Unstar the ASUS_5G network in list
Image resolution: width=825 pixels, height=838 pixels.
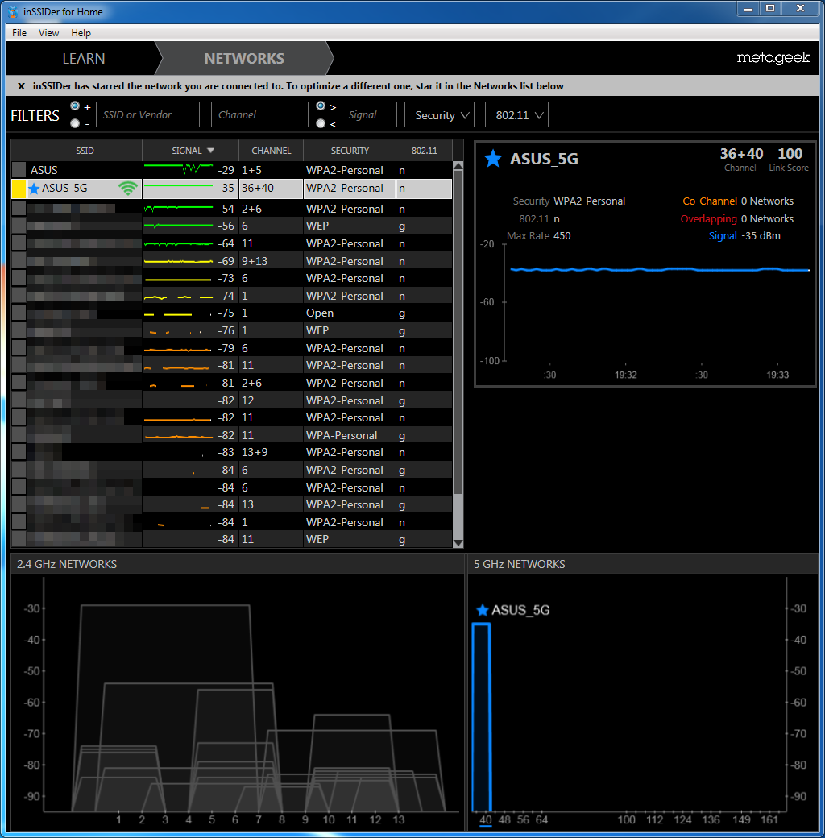pos(34,189)
